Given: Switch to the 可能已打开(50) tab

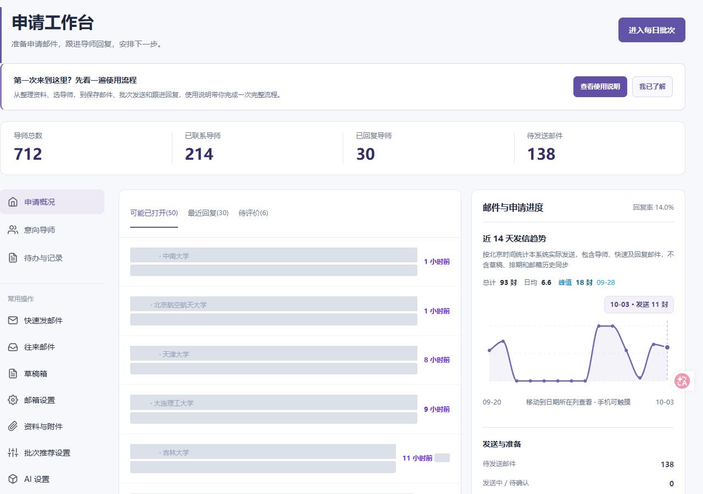Looking at the screenshot, I should 154,213.
